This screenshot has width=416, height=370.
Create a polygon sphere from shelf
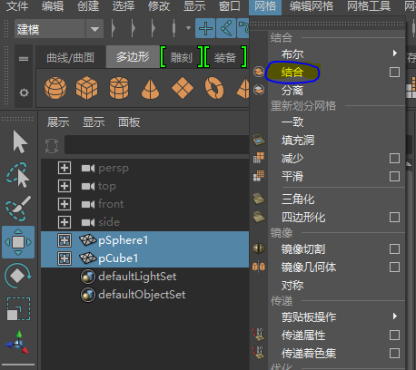[55, 88]
